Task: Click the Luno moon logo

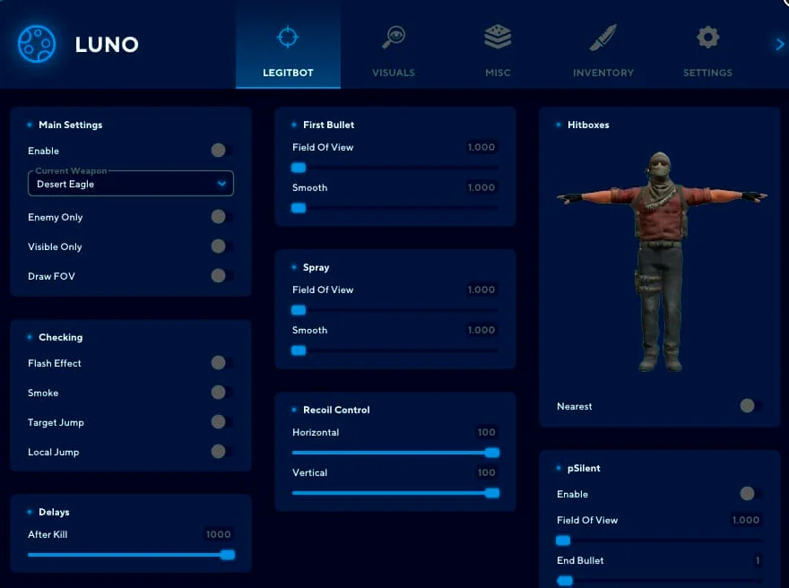Action: 37,43
